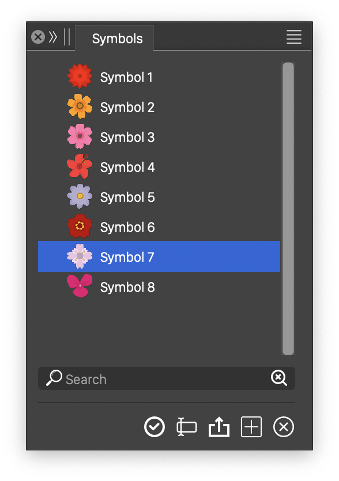Click the Symbol 5 purple flower thumbnail
This screenshot has height=481, width=339.
click(x=80, y=196)
